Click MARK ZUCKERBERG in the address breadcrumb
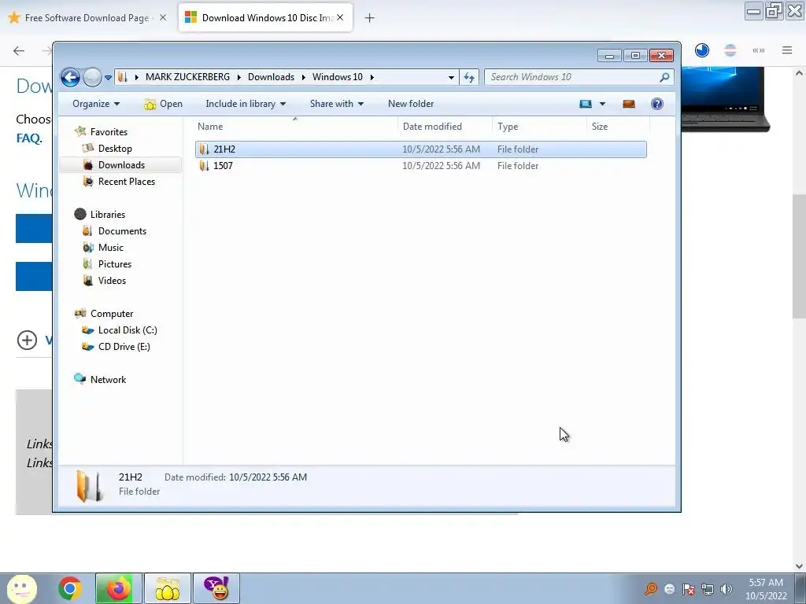Screen dimensions: 806x604 (x=187, y=77)
